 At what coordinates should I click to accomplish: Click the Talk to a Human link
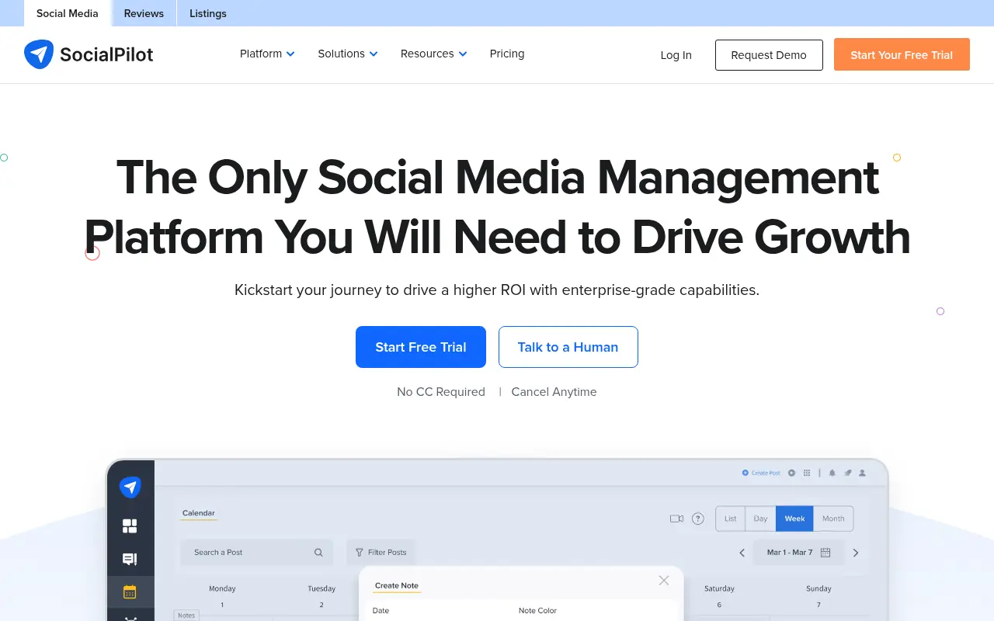(568, 347)
